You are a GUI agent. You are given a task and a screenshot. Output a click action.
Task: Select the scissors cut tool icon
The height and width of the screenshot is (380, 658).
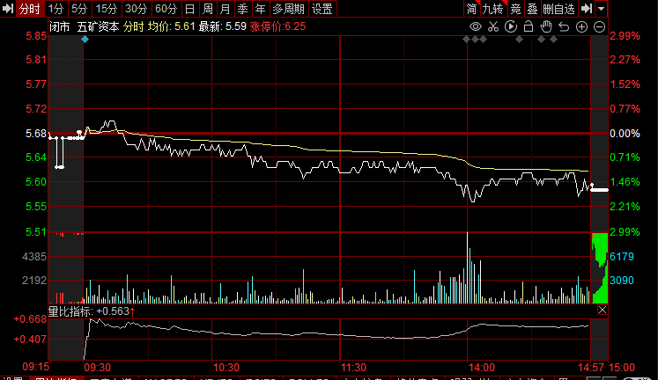click(x=493, y=26)
